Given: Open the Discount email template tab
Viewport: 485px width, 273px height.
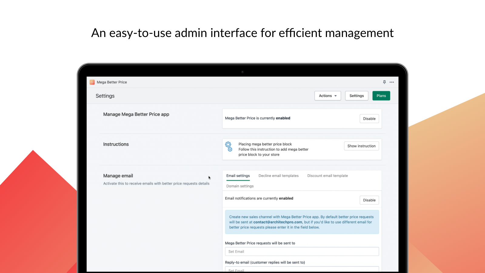Looking at the screenshot, I should point(327,176).
